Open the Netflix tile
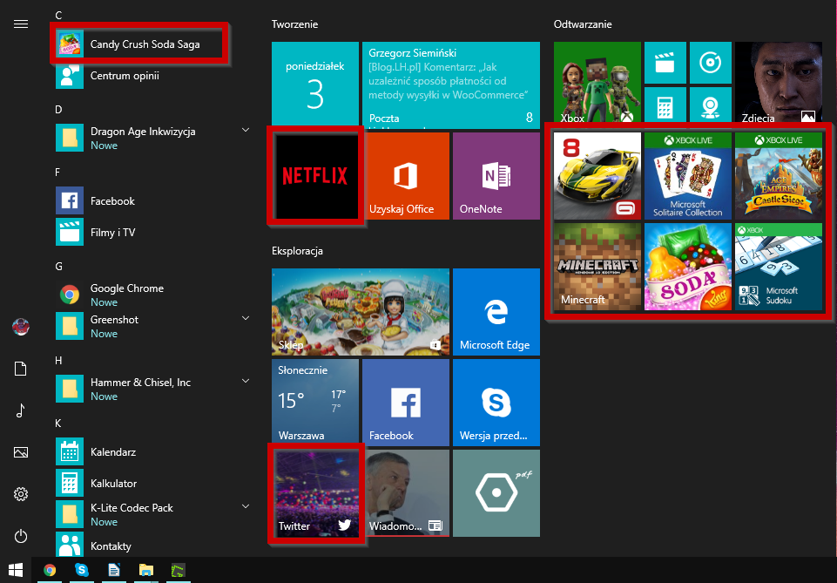The height and width of the screenshot is (583, 837). click(x=315, y=176)
